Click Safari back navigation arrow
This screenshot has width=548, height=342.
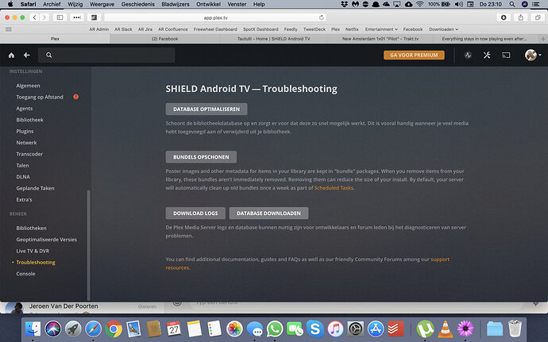click(34, 17)
